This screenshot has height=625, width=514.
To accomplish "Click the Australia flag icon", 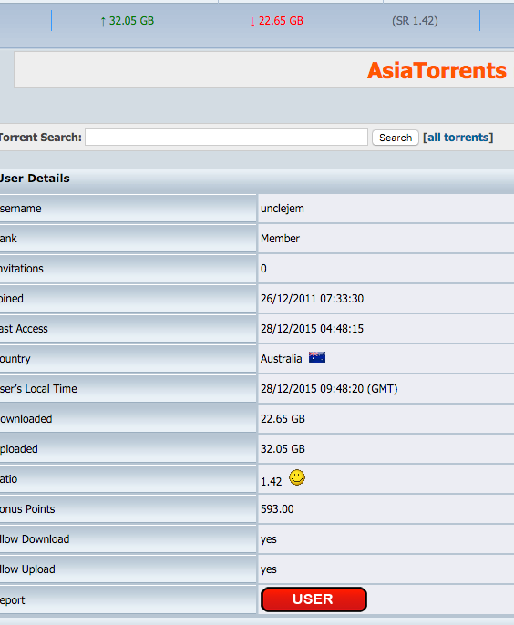I will [x=317, y=357].
